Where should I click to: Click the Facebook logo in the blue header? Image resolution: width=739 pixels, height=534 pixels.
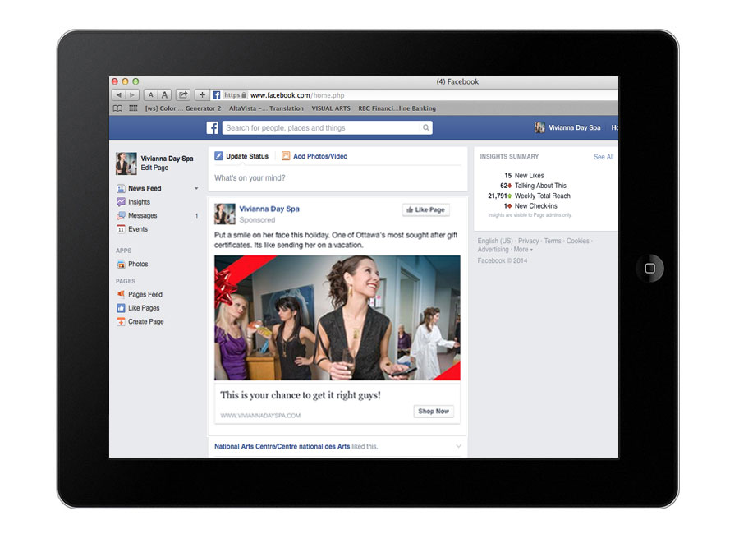click(x=212, y=128)
